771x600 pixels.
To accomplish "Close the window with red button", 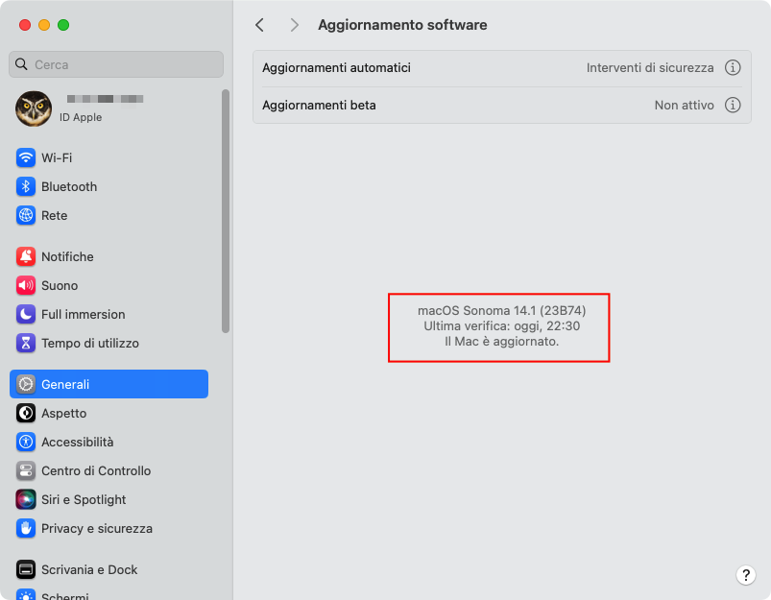I will click(x=25, y=25).
